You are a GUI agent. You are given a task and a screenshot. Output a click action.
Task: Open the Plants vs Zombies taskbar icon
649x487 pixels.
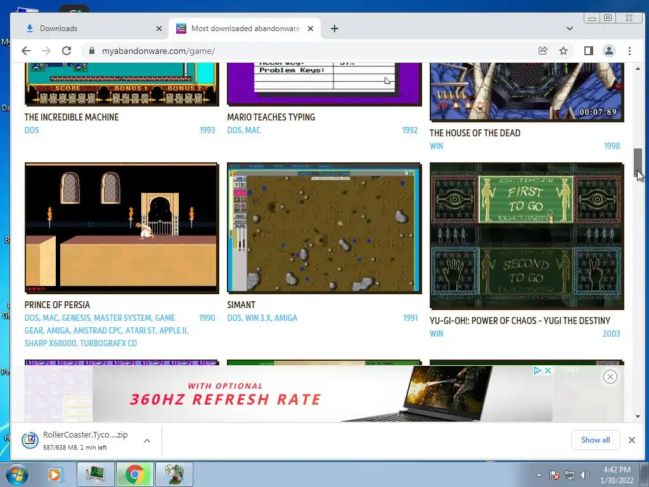174,474
